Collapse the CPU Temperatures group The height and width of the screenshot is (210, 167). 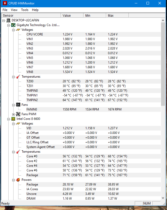13,152
